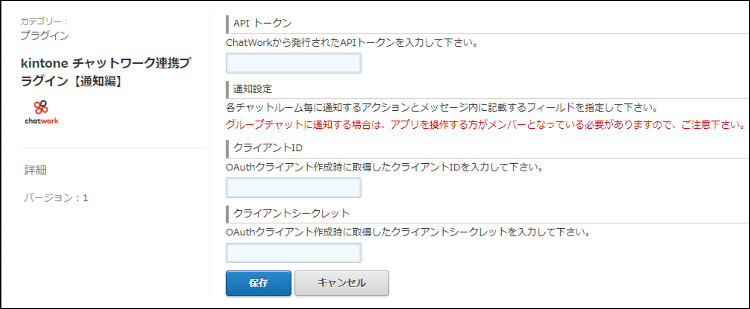The width and height of the screenshot is (750, 309).
Task: Click the API トークン input field
Action: (x=294, y=63)
